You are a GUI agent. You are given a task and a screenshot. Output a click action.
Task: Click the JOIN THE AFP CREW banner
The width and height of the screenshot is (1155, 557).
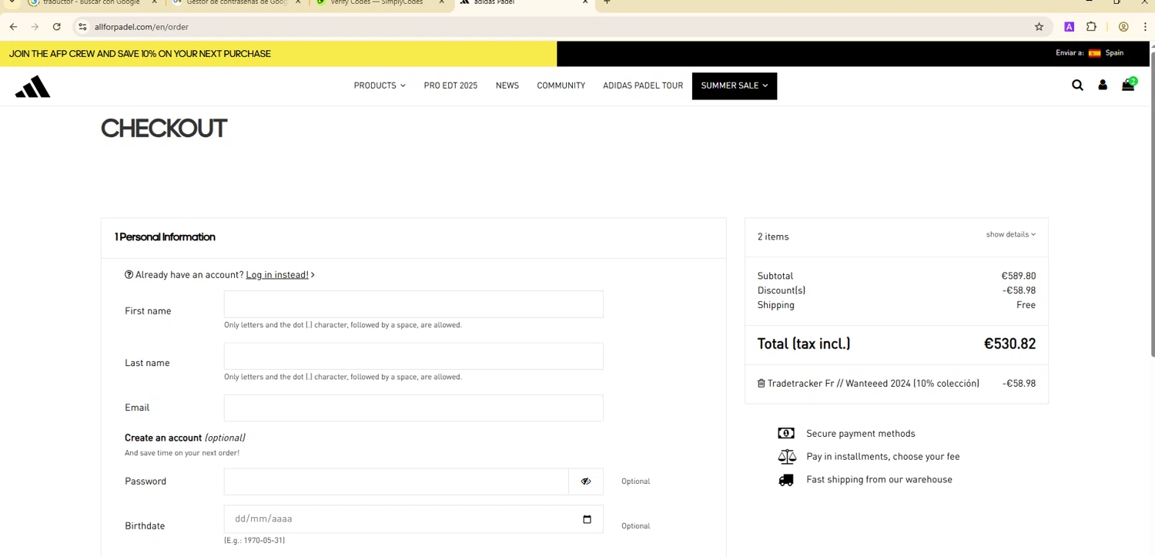click(x=140, y=54)
